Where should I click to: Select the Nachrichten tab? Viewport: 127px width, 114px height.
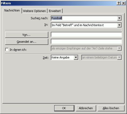(x=12, y=10)
